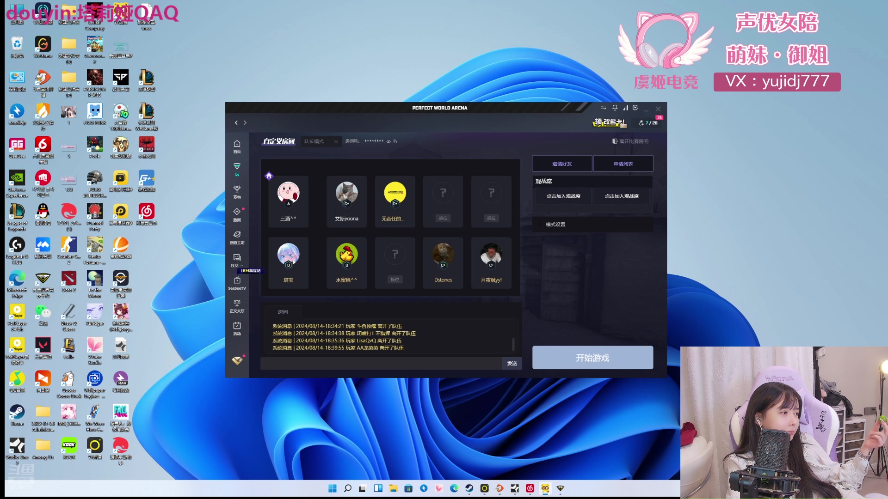Open the Bandizip desktop shortcut

coord(17,114)
